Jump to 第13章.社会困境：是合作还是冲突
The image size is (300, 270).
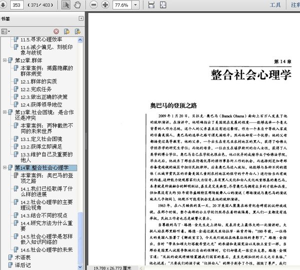pyautogui.click(x=44, y=115)
